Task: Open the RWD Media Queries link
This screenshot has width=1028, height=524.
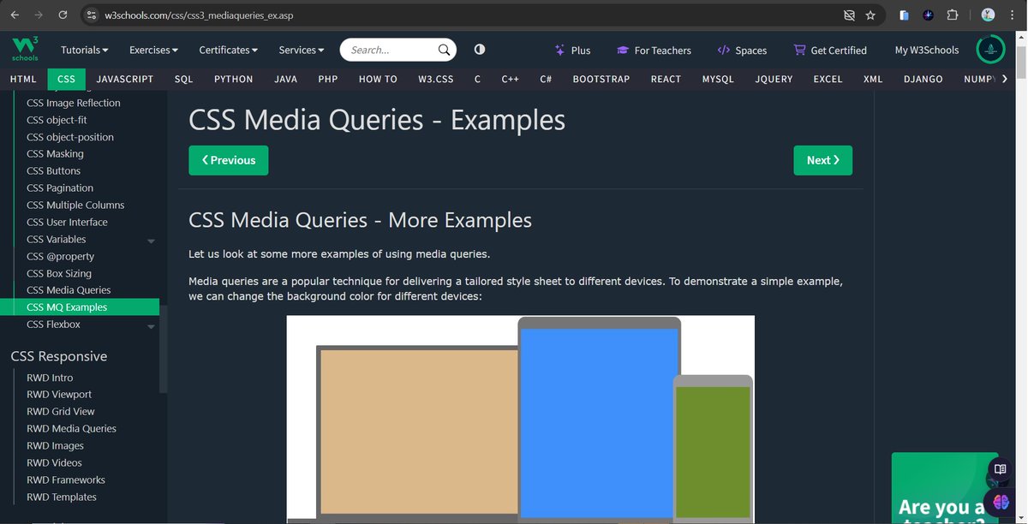Action: 71,428
